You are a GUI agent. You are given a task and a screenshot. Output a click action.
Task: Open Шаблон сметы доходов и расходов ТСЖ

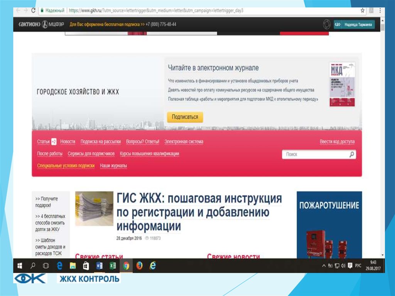pos(50,247)
